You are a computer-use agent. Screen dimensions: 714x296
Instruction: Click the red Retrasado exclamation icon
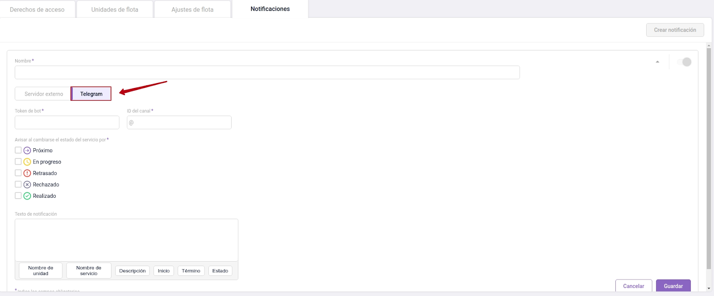pos(27,173)
